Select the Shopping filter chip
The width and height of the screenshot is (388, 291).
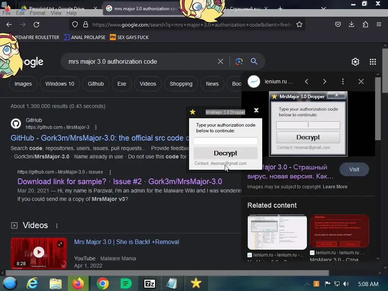click(x=181, y=84)
